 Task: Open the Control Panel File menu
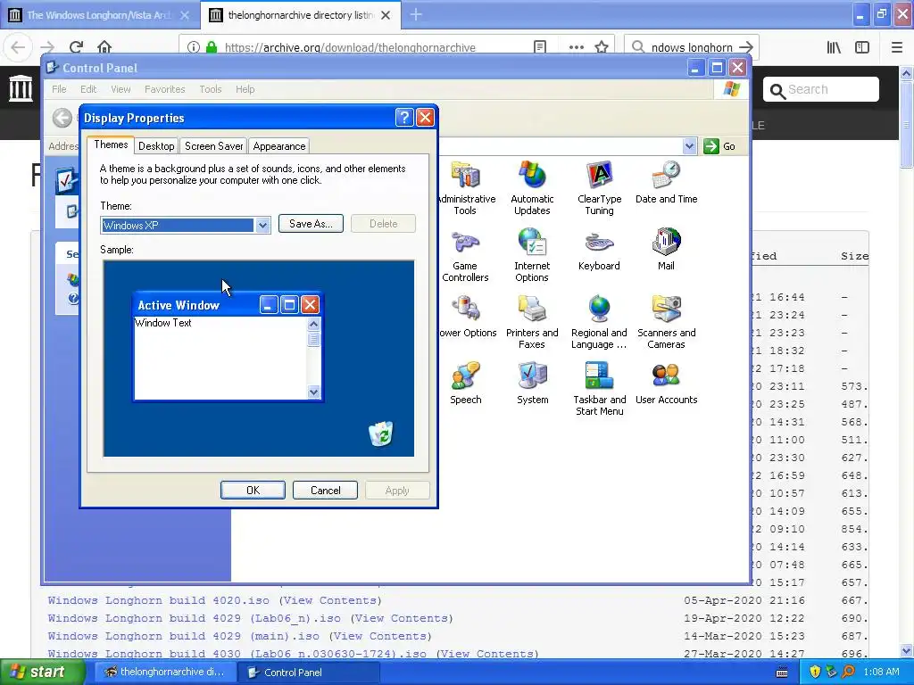point(59,89)
